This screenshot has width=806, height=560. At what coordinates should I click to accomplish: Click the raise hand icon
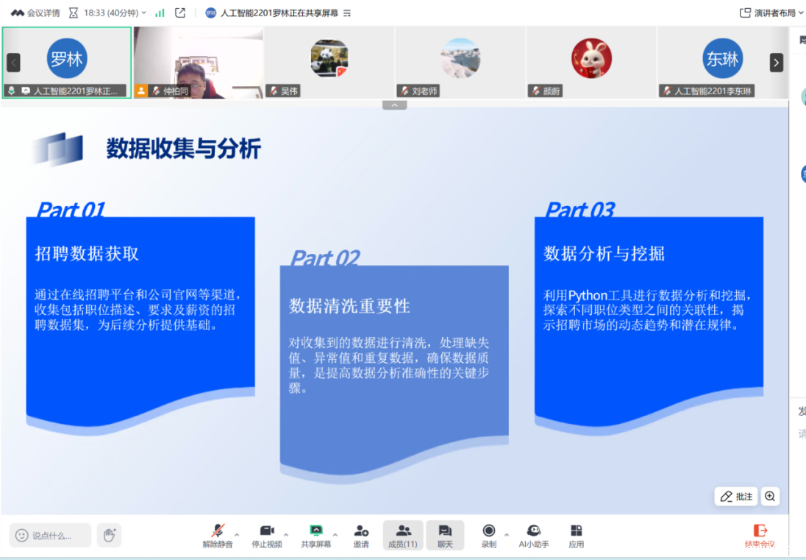[109, 535]
